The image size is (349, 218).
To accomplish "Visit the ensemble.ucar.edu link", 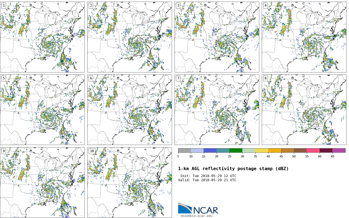I will pyautogui.click(x=196, y=216).
